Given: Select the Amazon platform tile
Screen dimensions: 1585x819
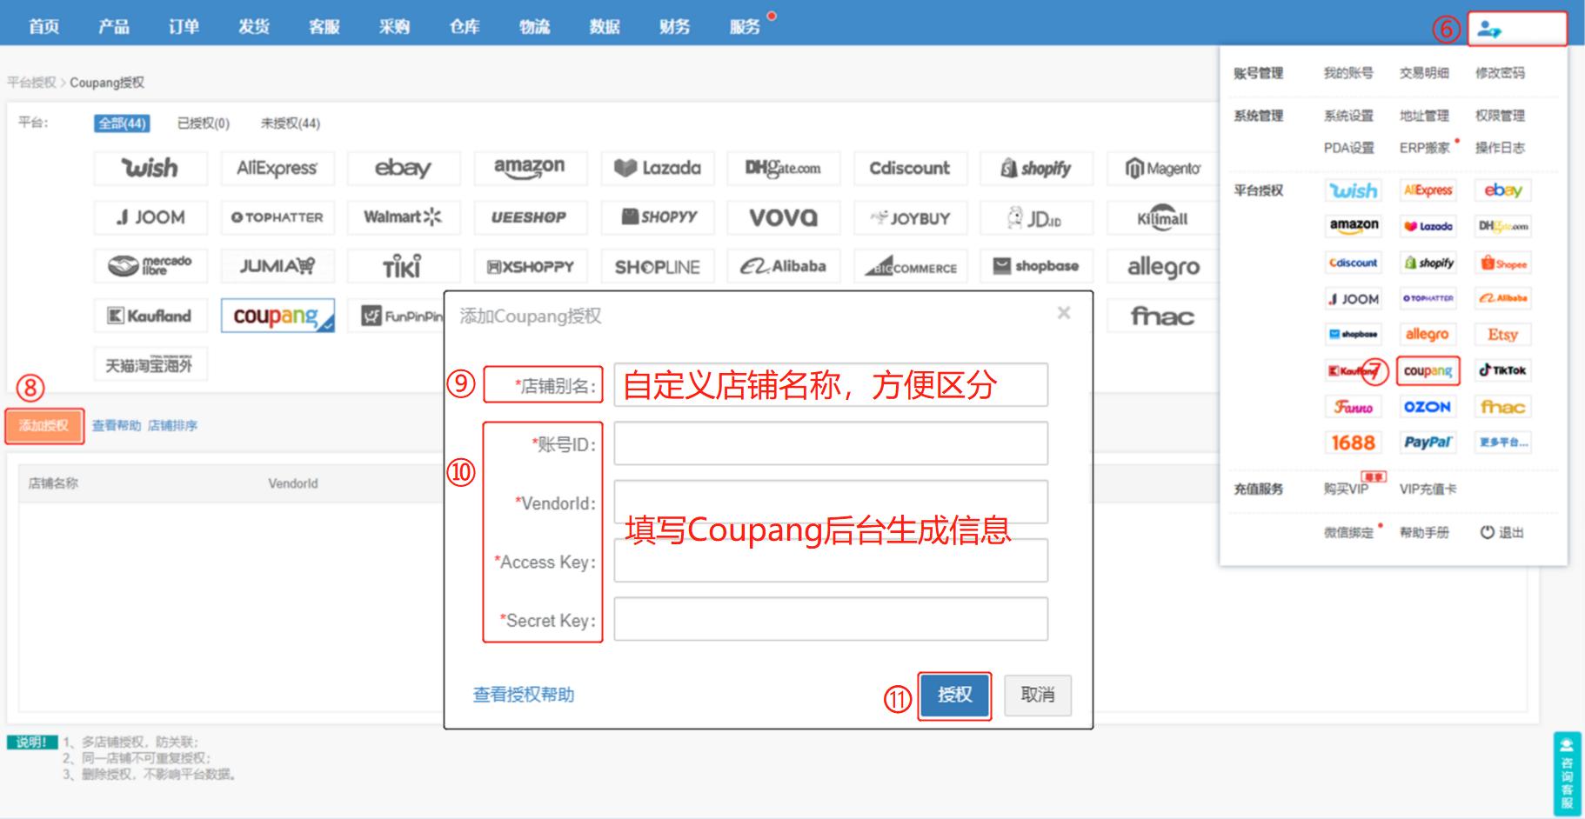Looking at the screenshot, I should pos(530,168).
